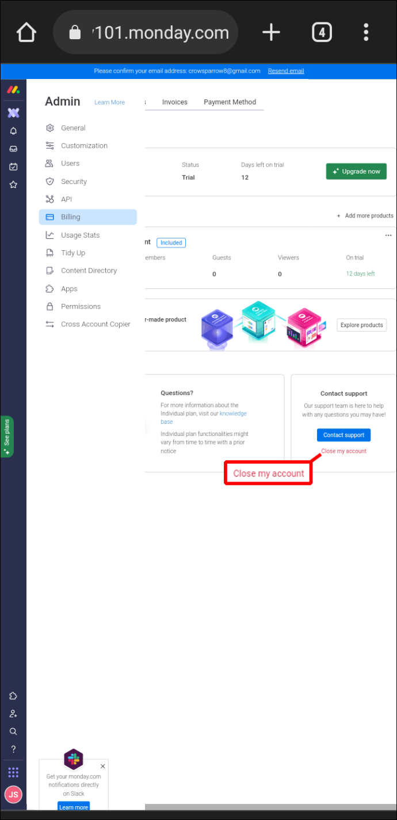Open Content Directory section
Viewport: 397px width, 820px height.
[87, 270]
